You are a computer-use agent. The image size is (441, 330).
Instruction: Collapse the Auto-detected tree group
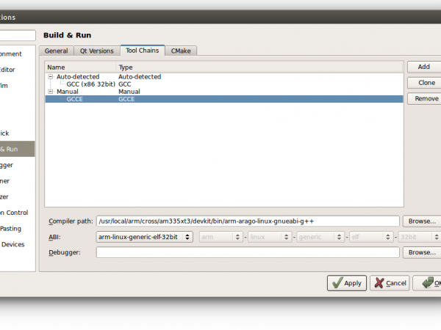click(51, 76)
